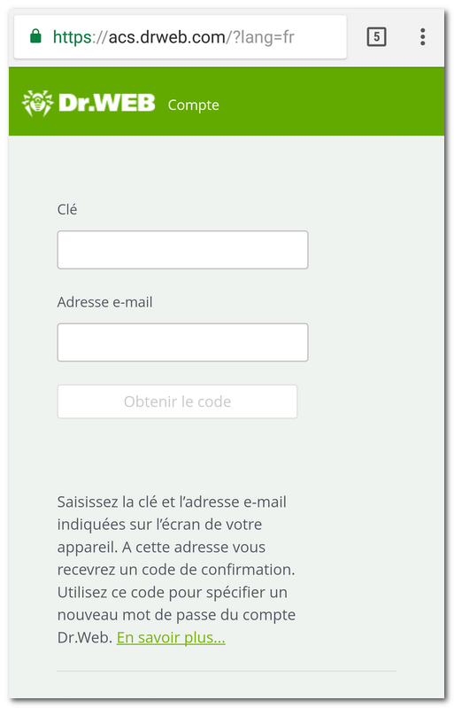Open the browser three-dot overflow menu
Screen dimensions: 454x708
pos(422,36)
